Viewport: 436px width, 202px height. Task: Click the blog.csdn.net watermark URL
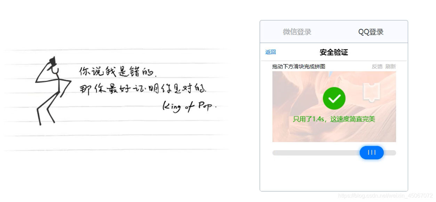(386, 196)
